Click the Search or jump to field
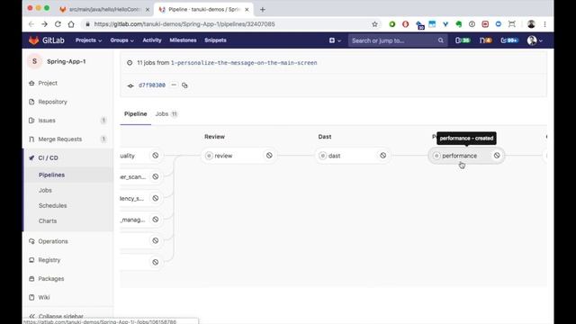Screen dimensions: 576x324 tap(398, 40)
